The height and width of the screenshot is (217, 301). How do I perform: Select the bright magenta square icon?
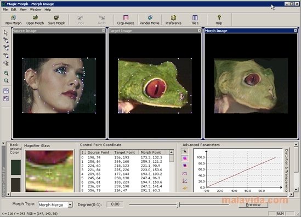coord(185,159)
